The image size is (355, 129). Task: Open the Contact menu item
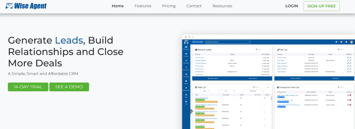(194, 6)
